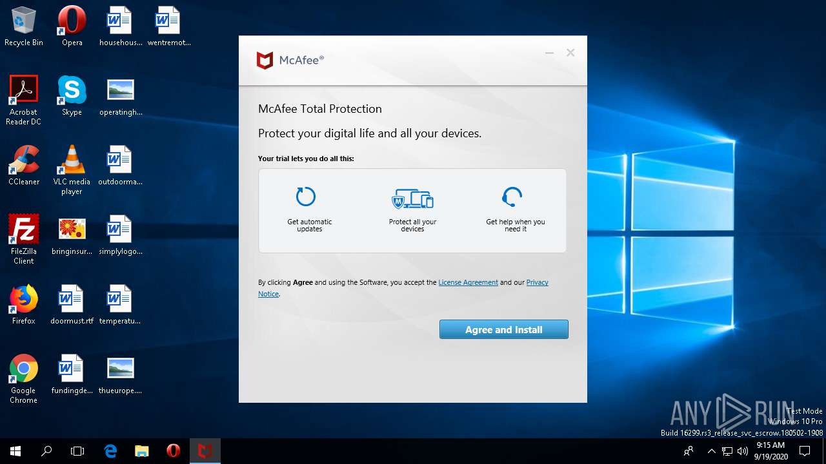
Task: Click the 'Your trial lets you do all this:' text
Action: pyautogui.click(x=306, y=159)
